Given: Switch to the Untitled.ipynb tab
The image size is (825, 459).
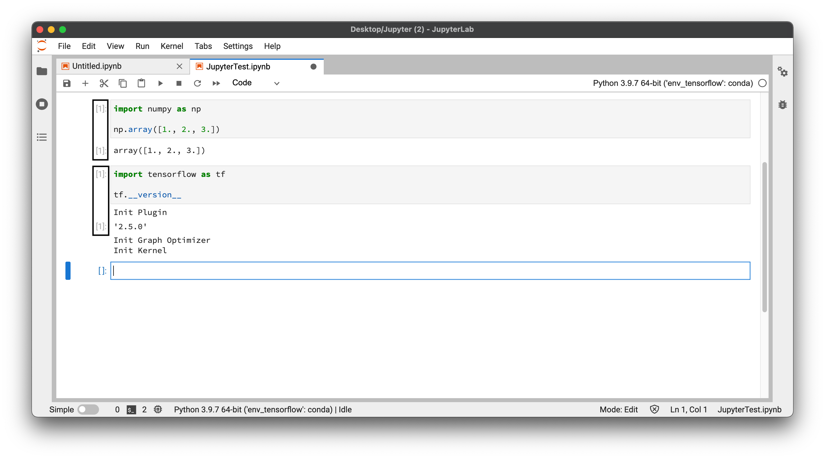Looking at the screenshot, I should click(97, 66).
